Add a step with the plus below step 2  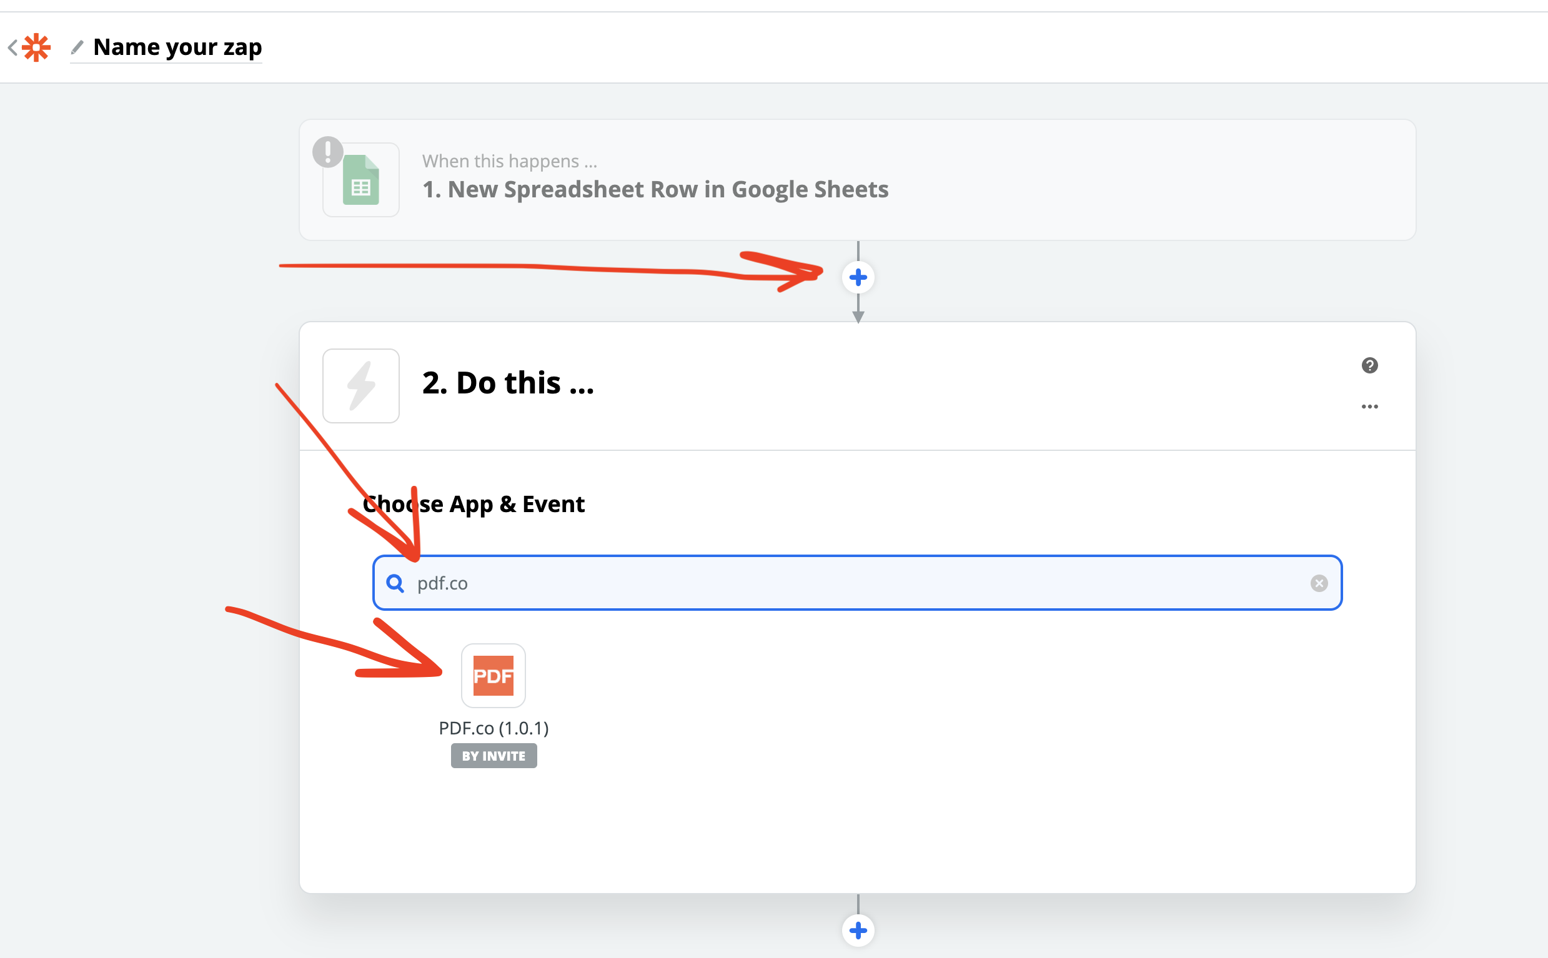coord(858,931)
